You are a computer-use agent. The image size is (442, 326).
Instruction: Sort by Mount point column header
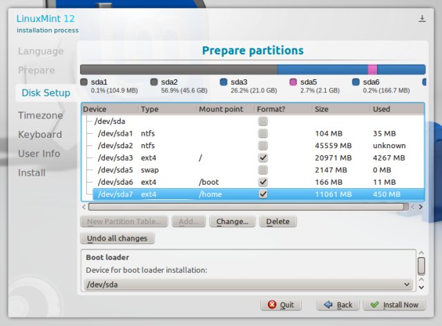coord(225,109)
